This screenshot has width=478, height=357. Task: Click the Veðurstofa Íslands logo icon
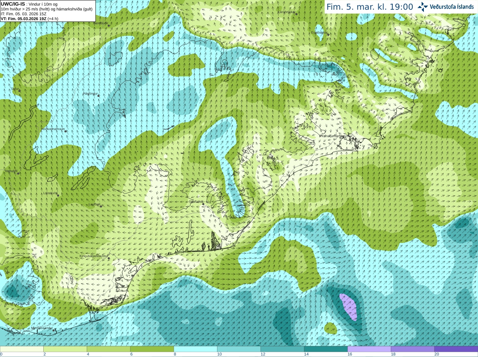422,7
